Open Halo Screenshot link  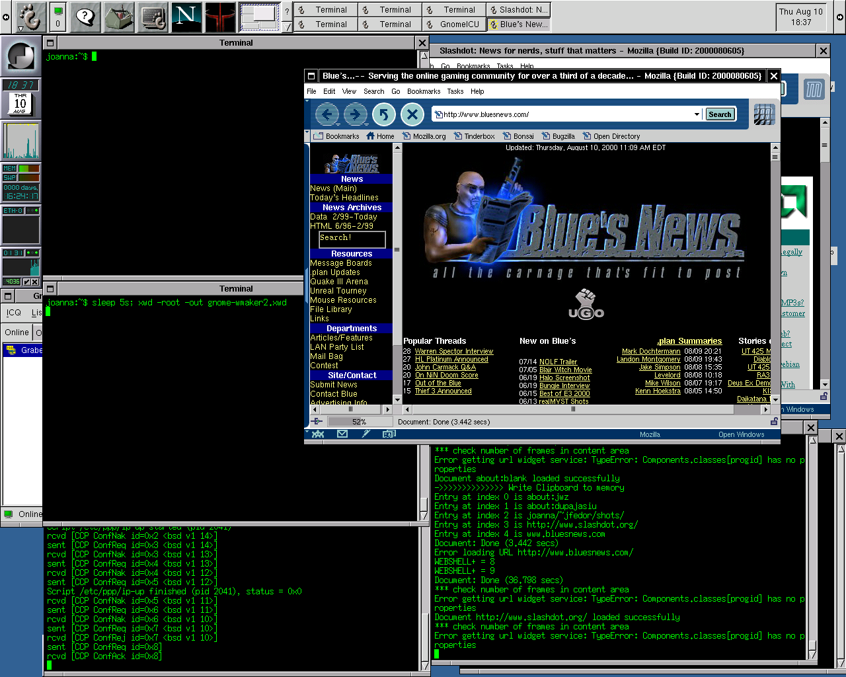(564, 378)
